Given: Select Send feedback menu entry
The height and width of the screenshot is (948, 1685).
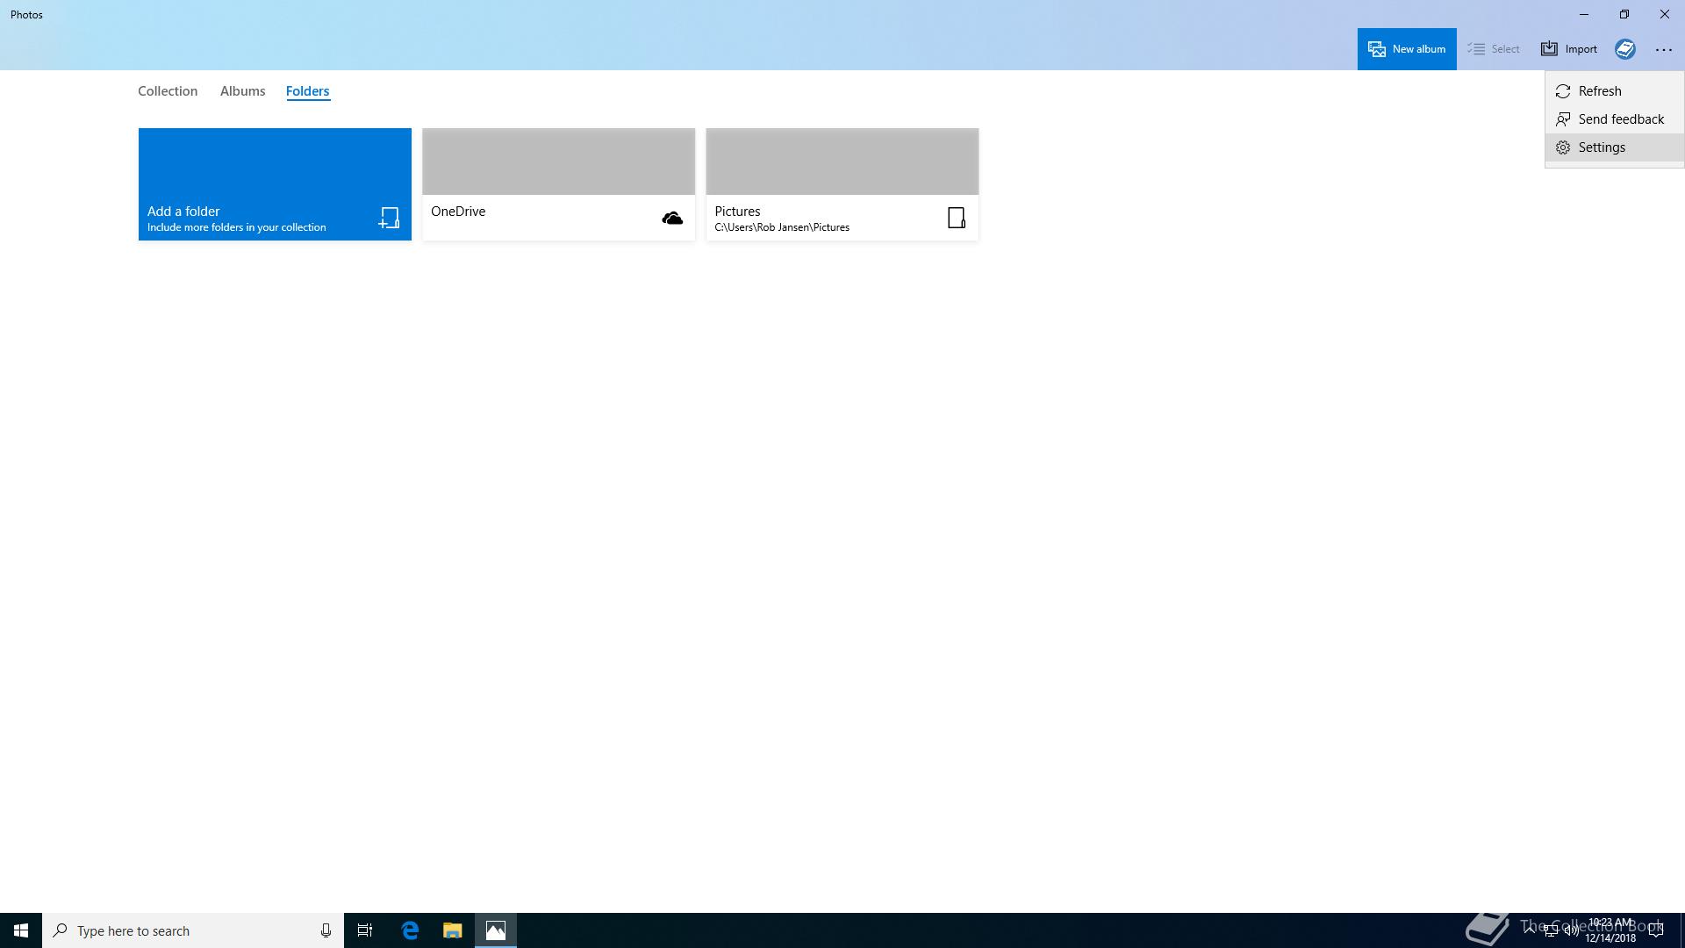Looking at the screenshot, I should pos(1620,119).
